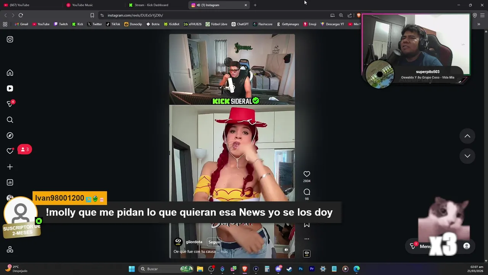Open File Explorer from the taskbar

point(200,269)
